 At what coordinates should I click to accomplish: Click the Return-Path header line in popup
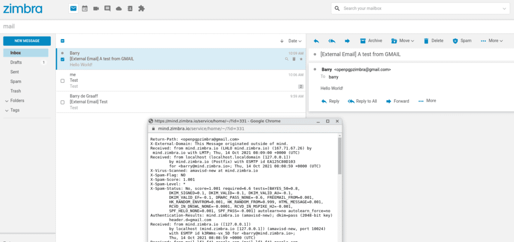pos(194,139)
